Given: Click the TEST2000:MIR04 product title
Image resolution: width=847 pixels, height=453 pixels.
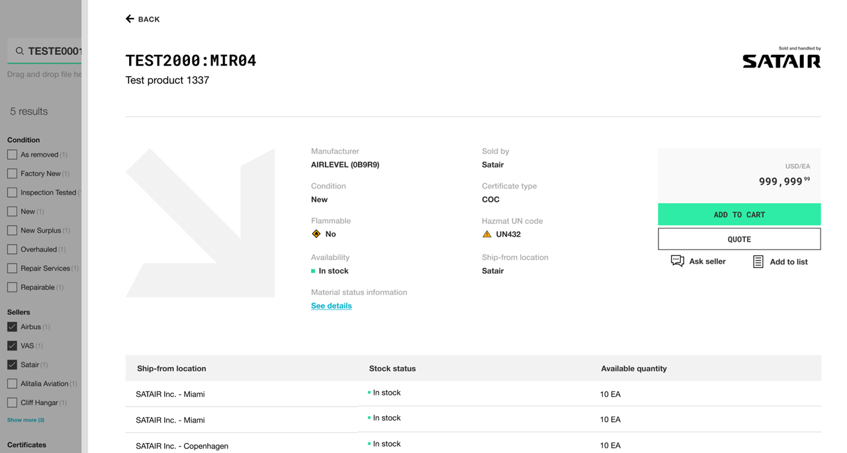Looking at the screenshot, I should pos(191,61).
